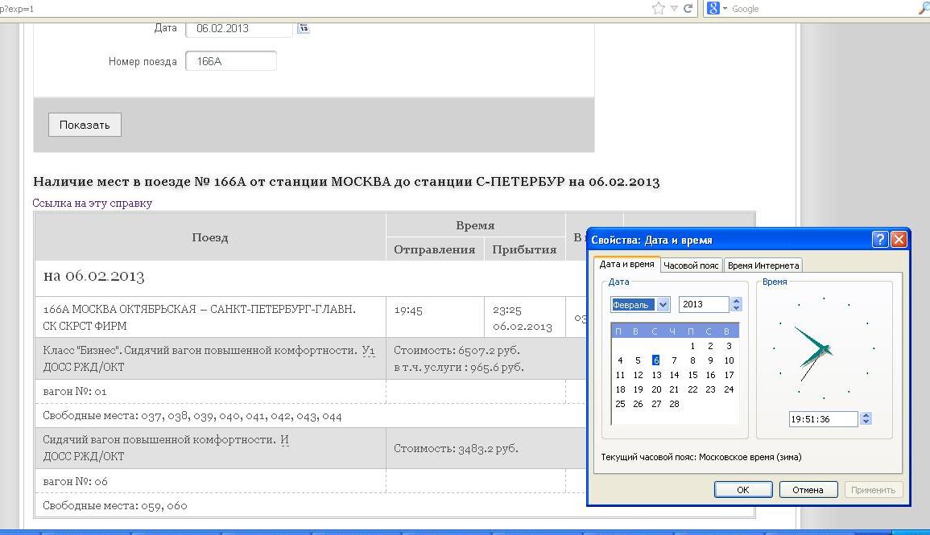Click the year 2013 spinner arrows
This screenshot has height=535, width=930.
coord(736,304)
